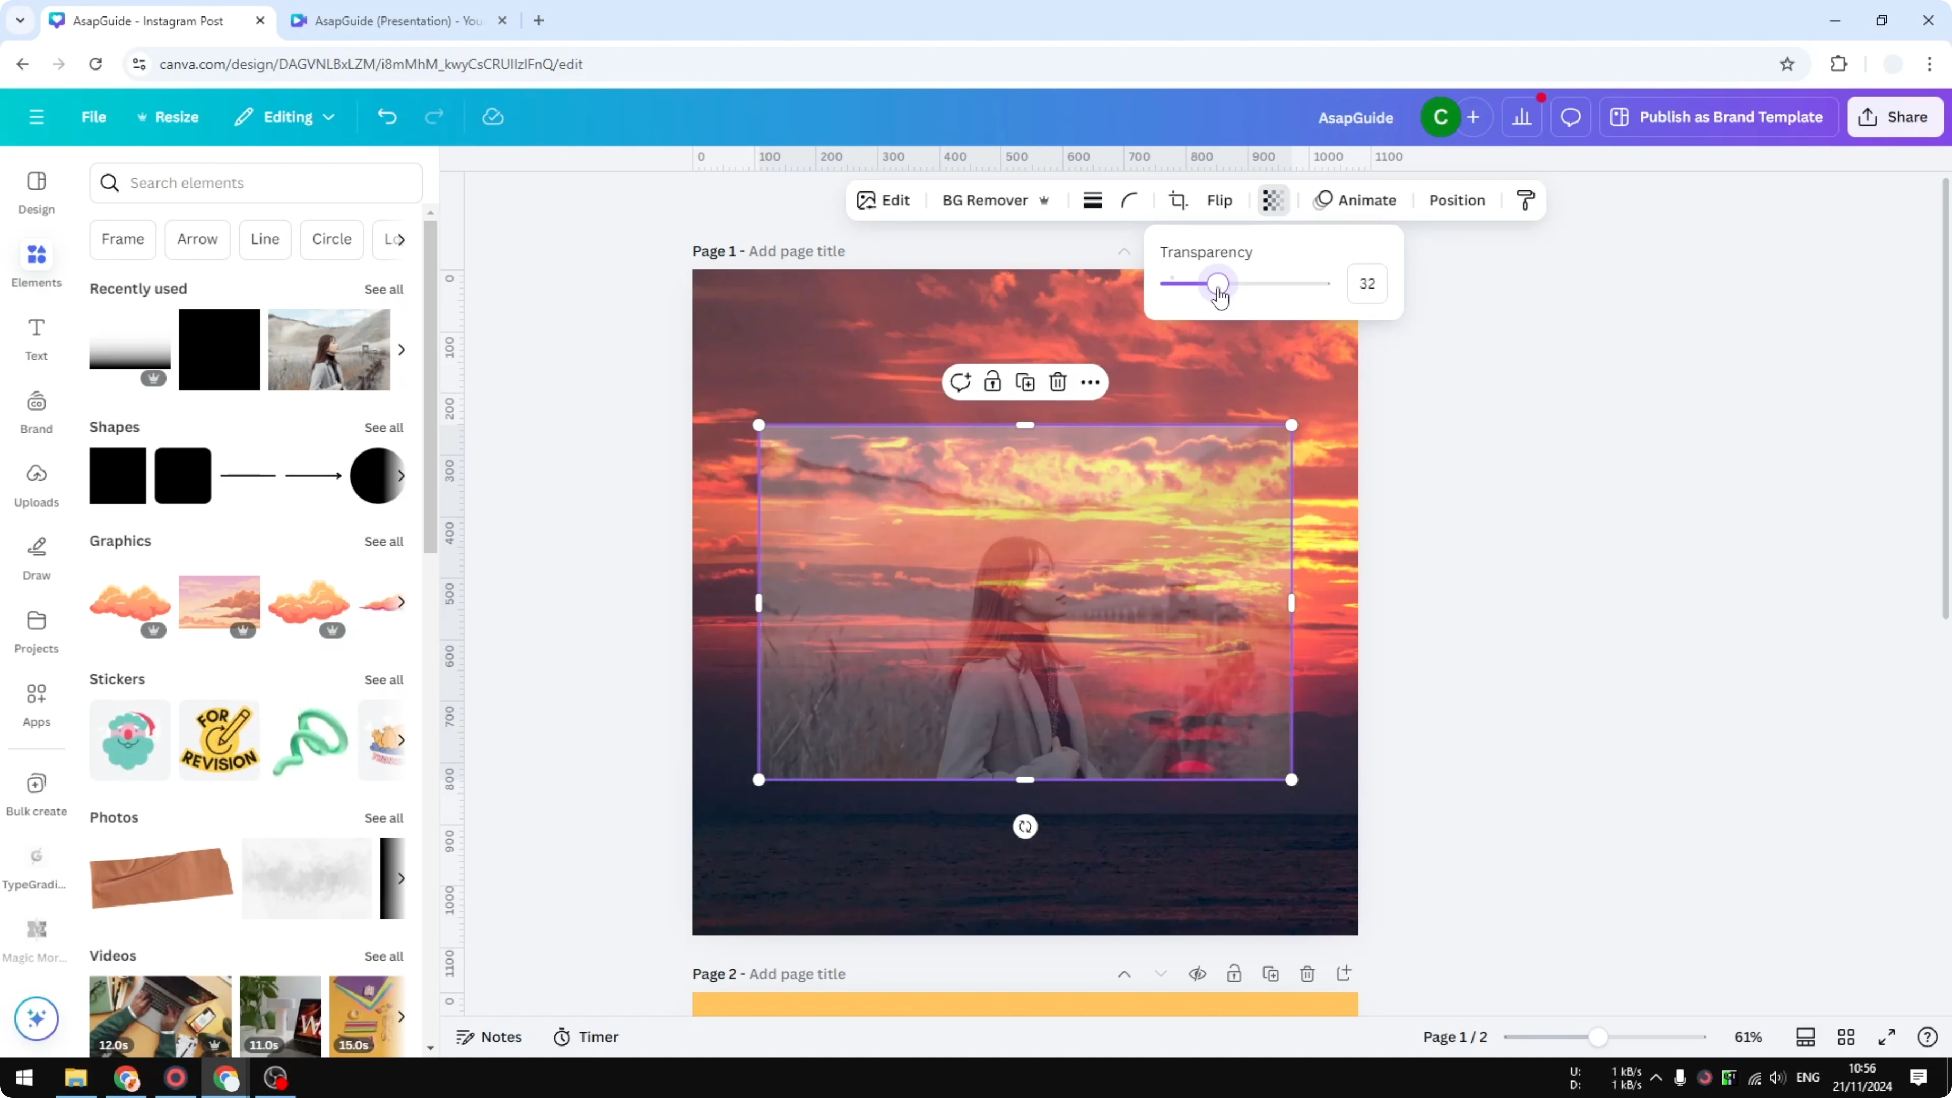Collapse Page 1 with its chevron
This screenshot has width=1952, height=1098.
click(1124, 251)
